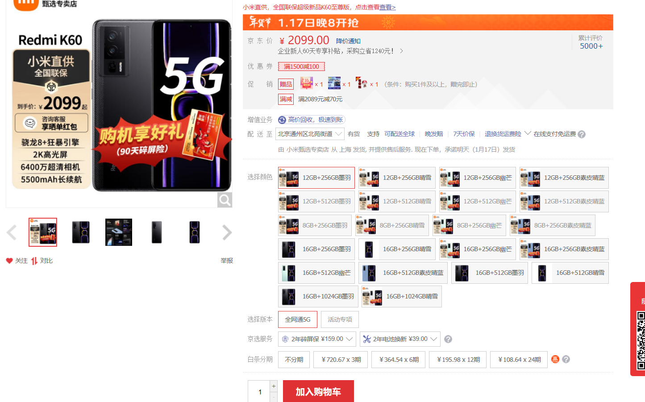Click 7天价保 service text
Screen dimensions: 645x402
[x=464, y=134]
